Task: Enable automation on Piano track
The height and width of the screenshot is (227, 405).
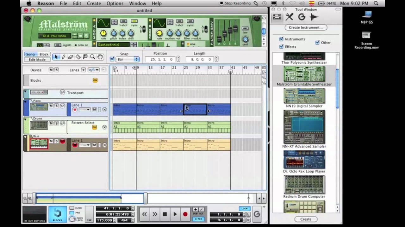Action: 62,106
